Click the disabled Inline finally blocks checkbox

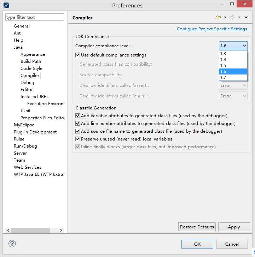78,147
